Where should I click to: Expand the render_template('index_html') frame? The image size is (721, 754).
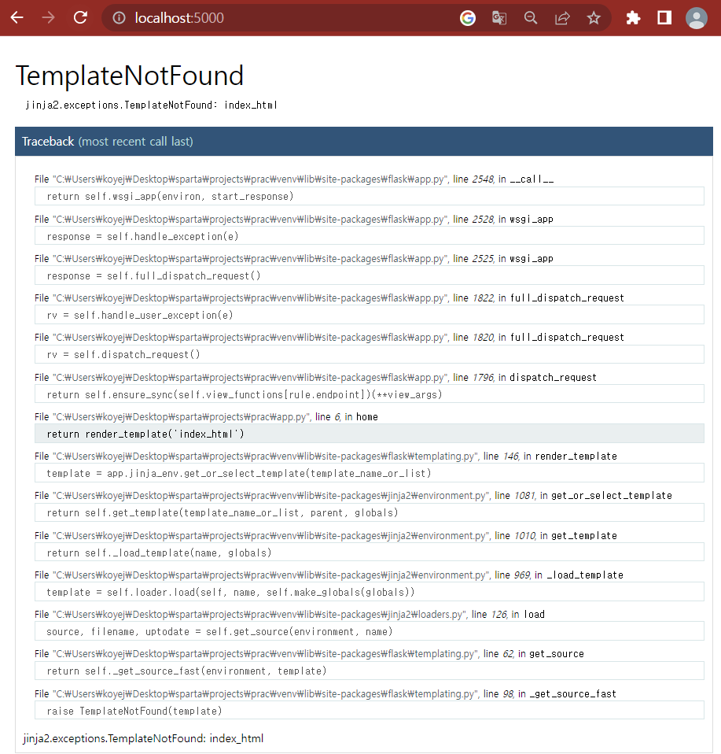pyautogui.click(x=370, y=434)
